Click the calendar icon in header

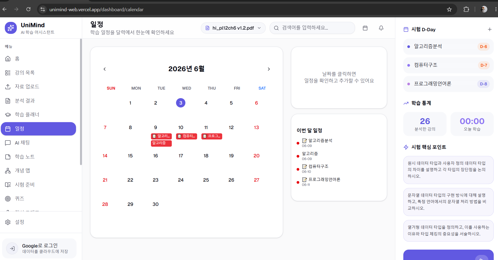point(365,28)
